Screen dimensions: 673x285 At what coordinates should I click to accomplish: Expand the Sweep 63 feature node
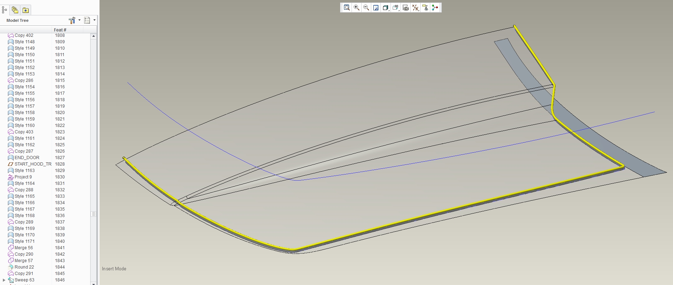[x=4, y=280]
